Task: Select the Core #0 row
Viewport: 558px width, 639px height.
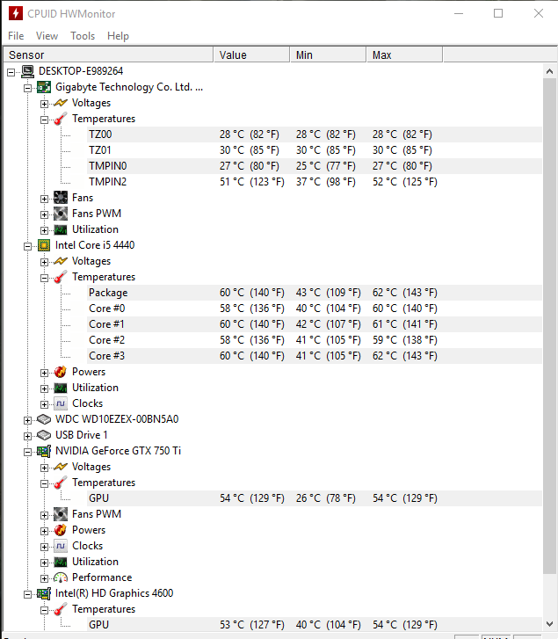Action: [x=315, y=309]
